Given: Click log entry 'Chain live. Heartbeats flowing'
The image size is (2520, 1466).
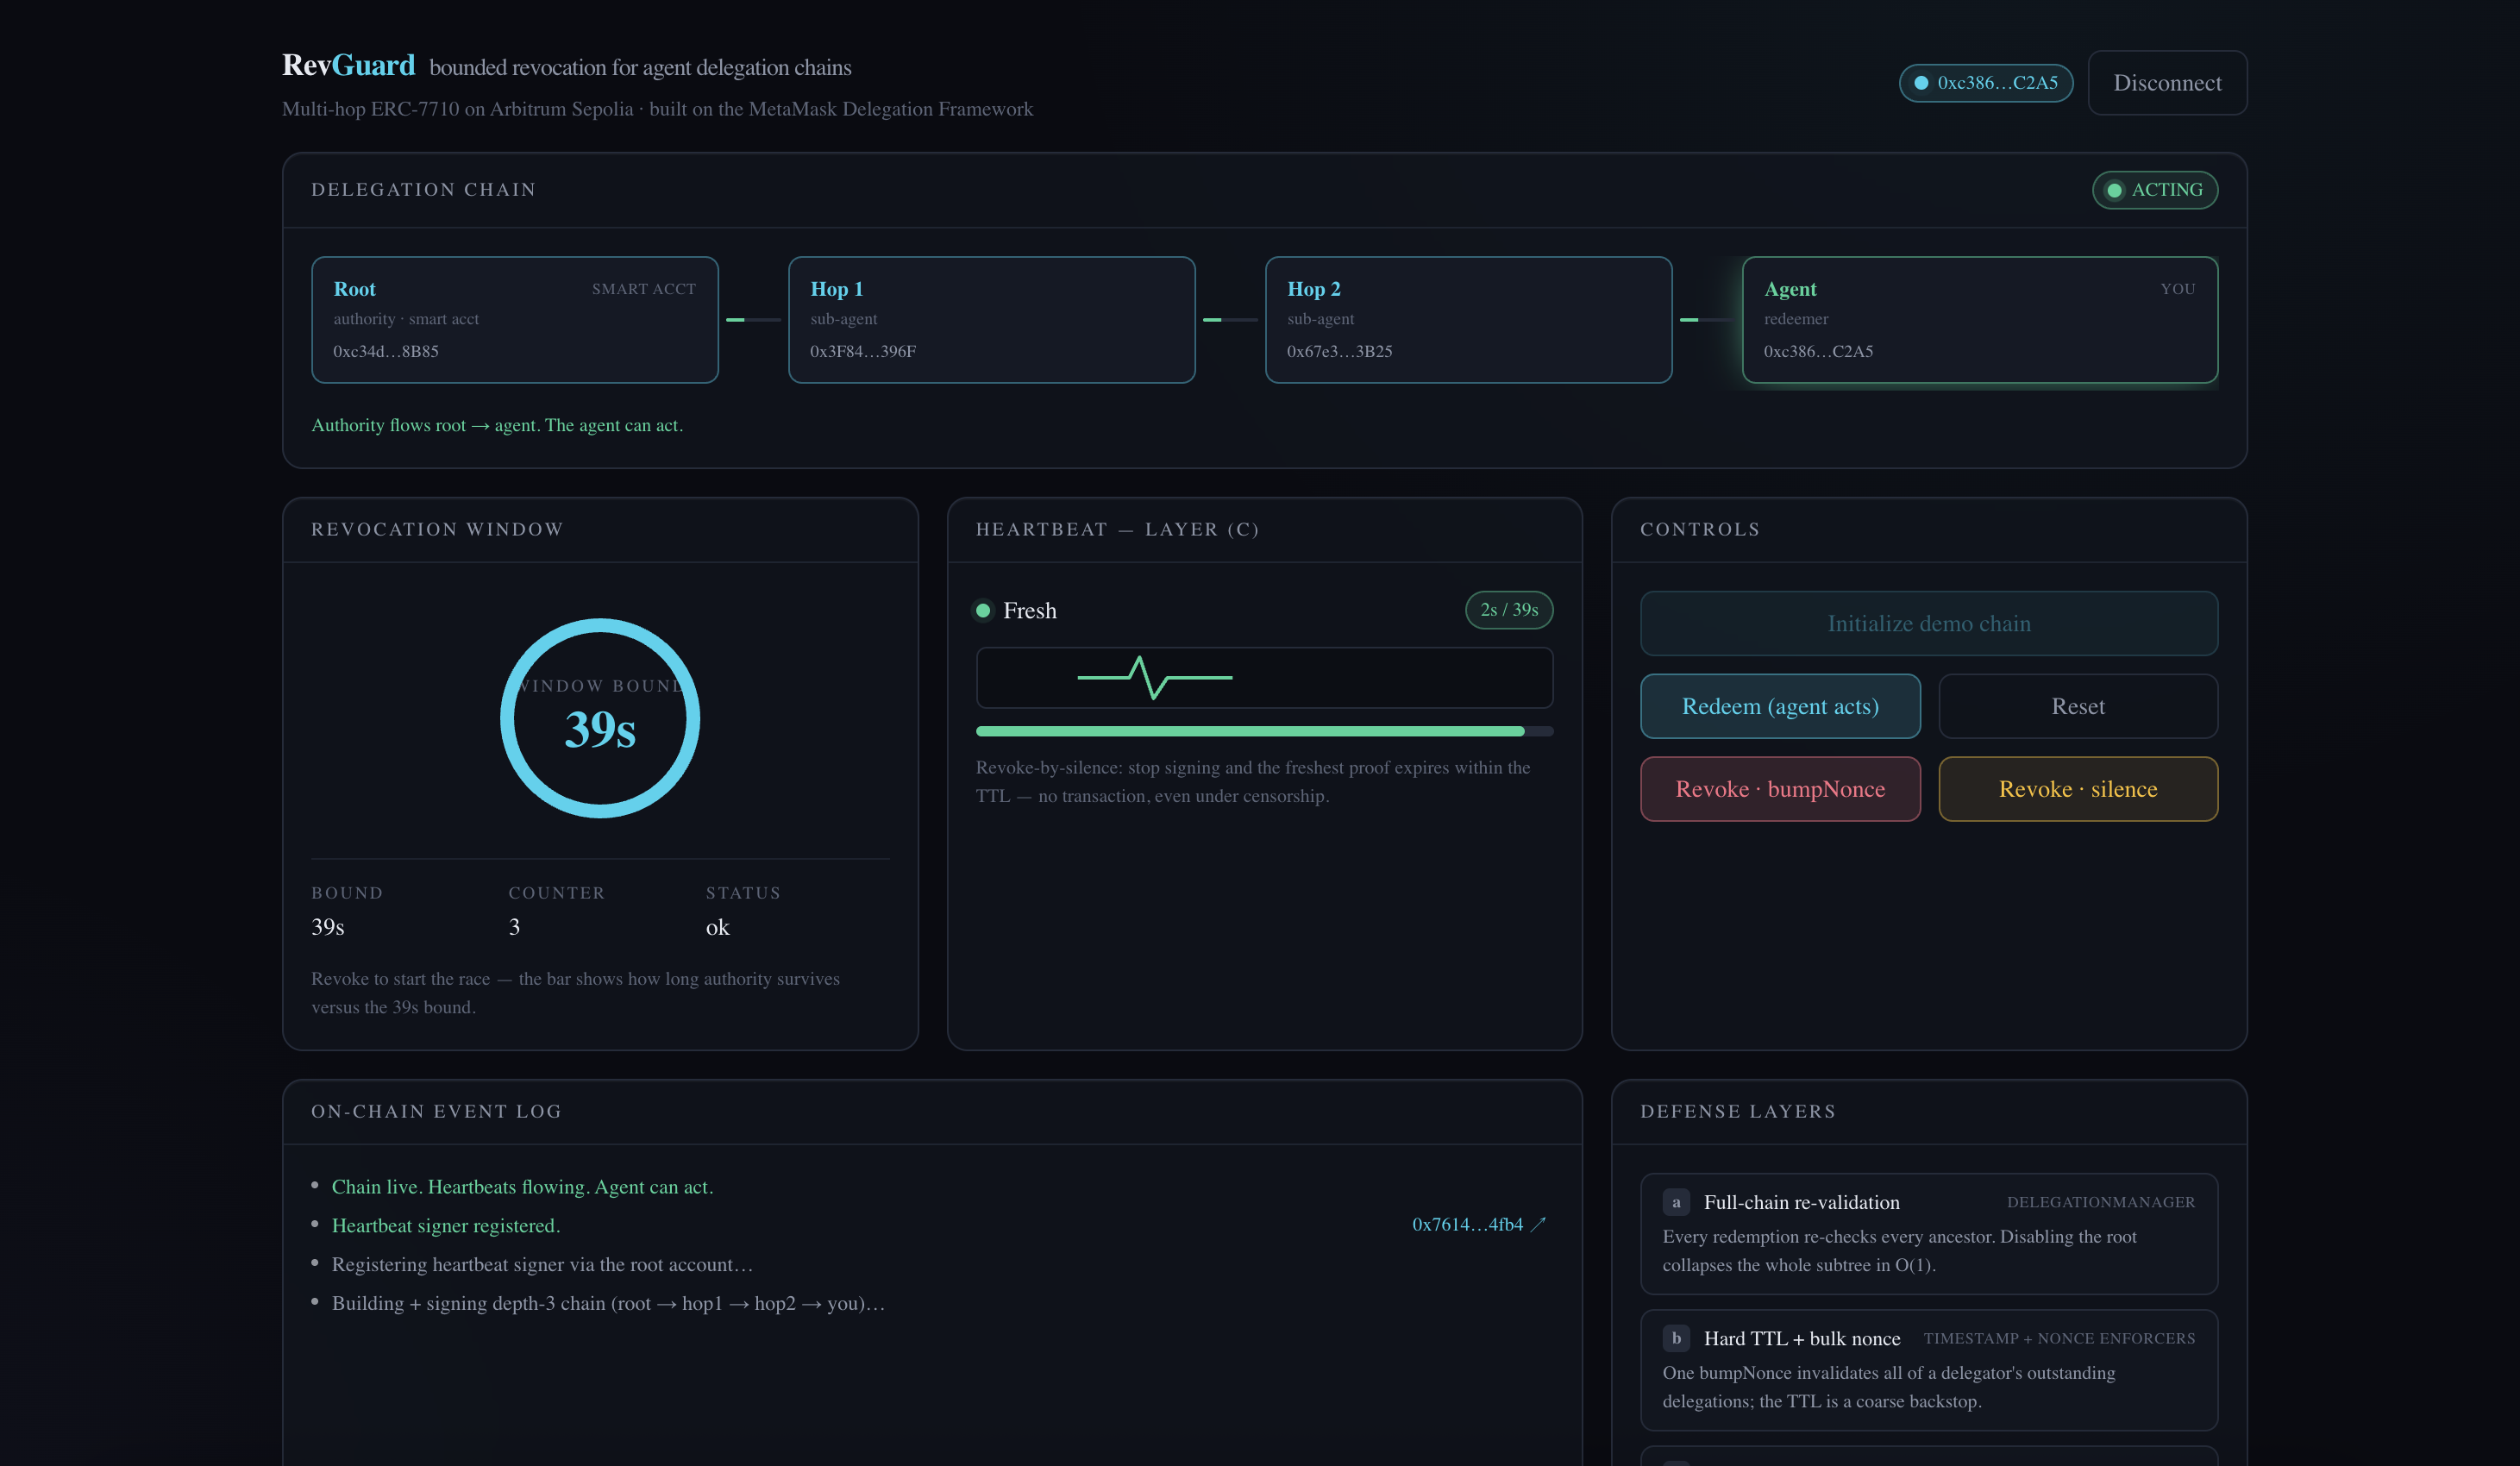Looking at the screenshot, I should tap(522, 1187).
